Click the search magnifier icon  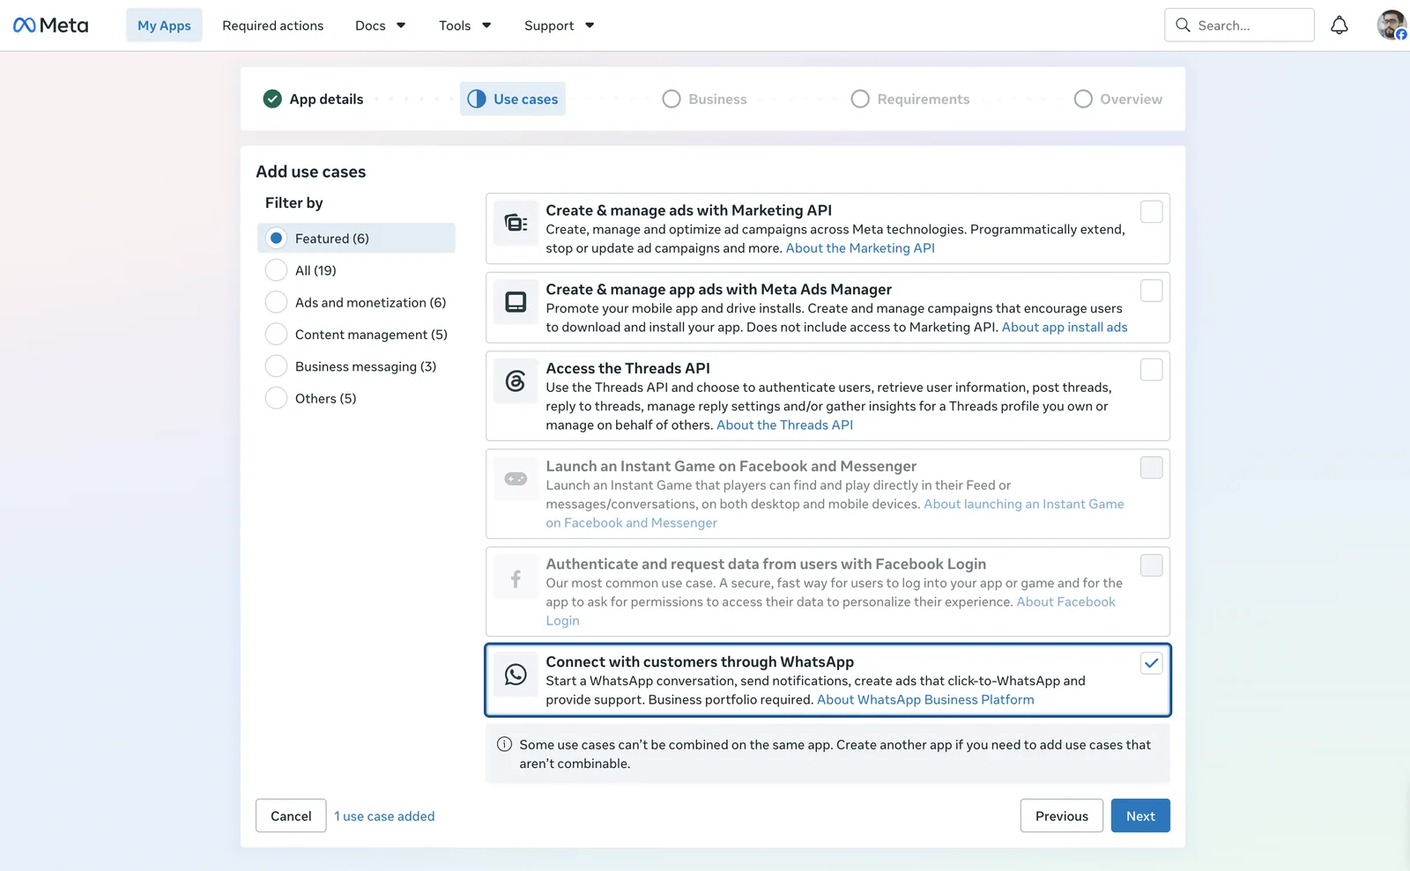point(1183,26)
